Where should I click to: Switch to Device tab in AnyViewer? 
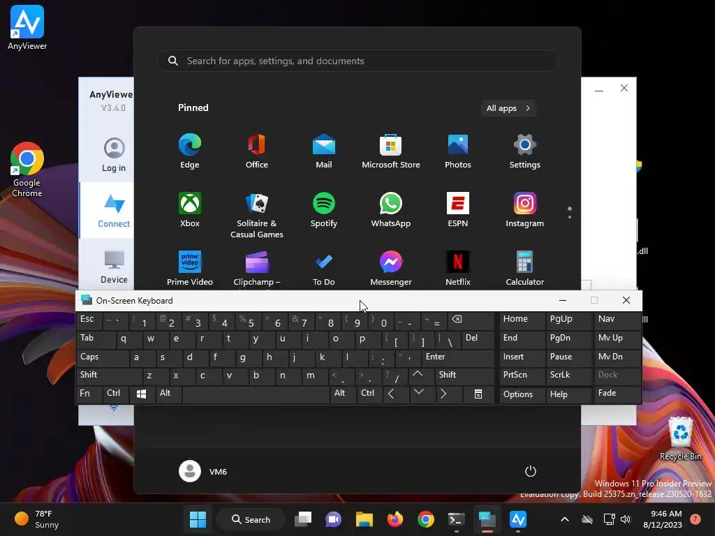point(114,267)
